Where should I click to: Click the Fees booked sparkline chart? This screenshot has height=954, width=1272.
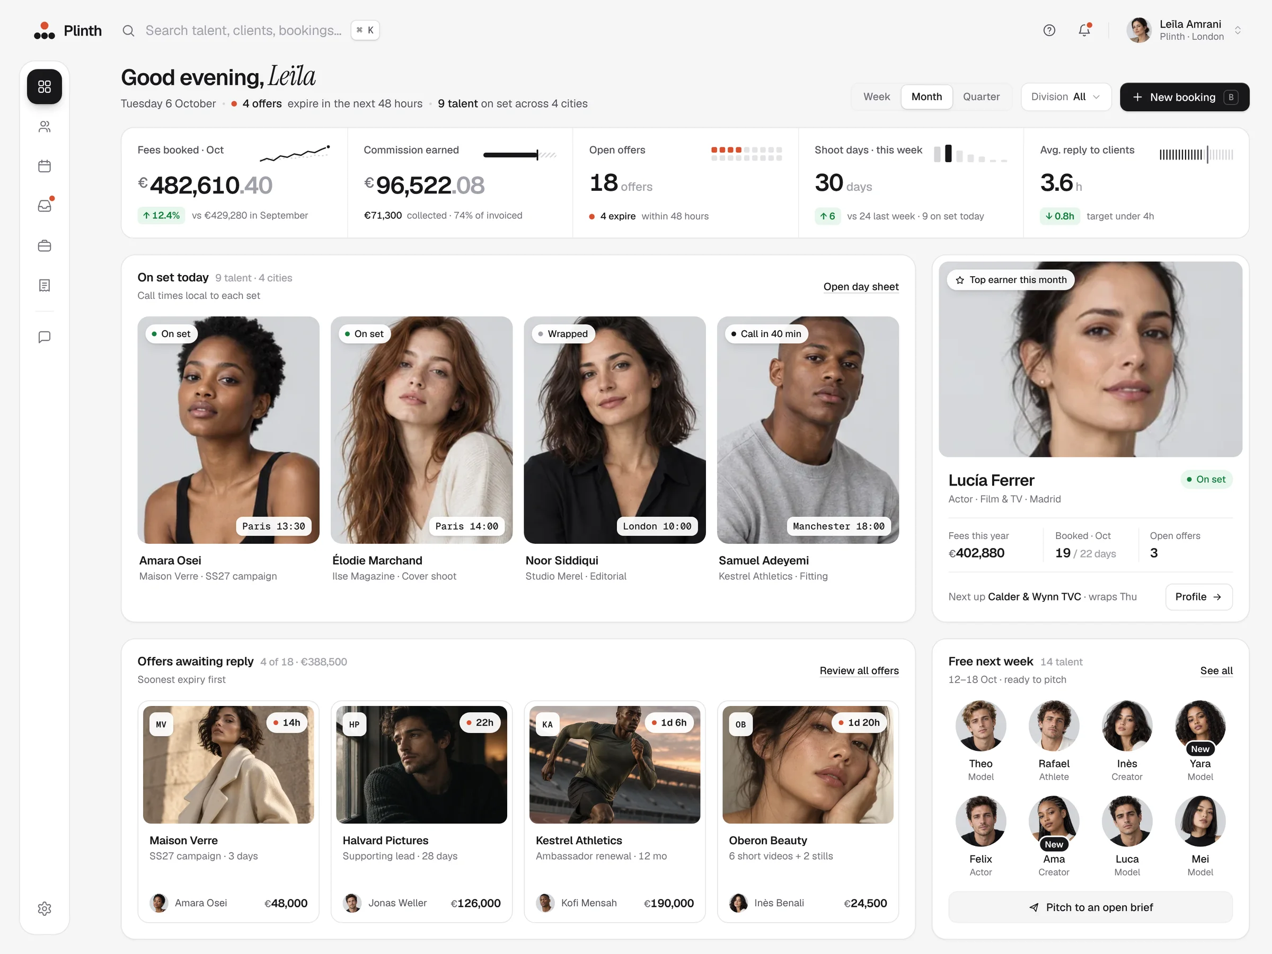[295, 154]
